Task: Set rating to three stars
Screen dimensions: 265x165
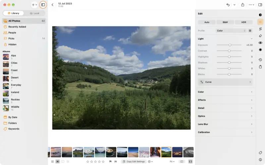Action: click(95, 161)
